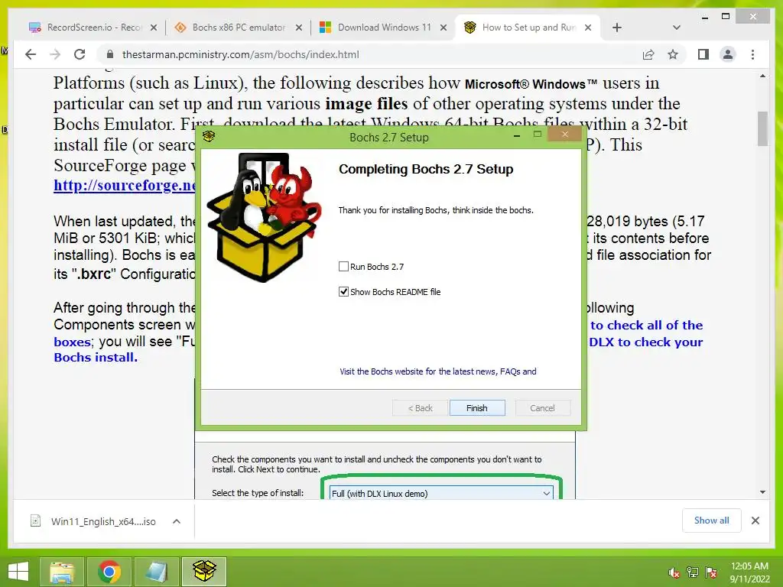783x587 pixels.
Task: Open the notebook app on the taskbar
Action: 157,572
